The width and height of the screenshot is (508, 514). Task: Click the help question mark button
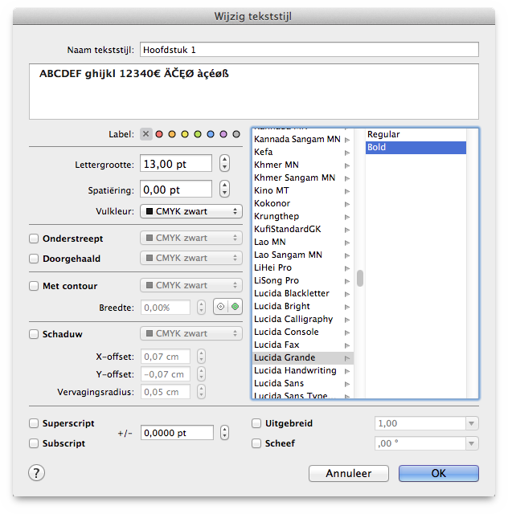pyautogui.click(x=37, y=473)
